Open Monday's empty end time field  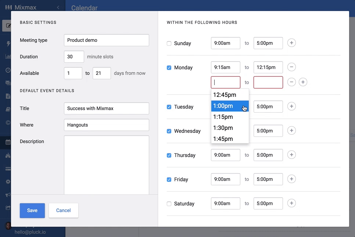[x=268, y=82]
